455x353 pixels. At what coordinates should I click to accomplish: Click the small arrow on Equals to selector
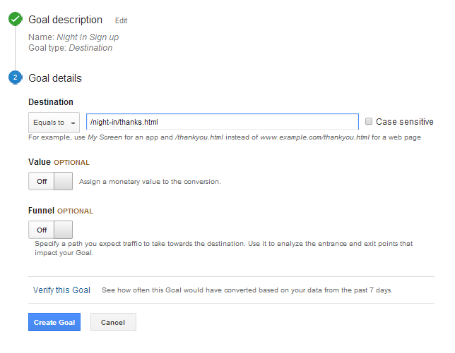pyautogui.click(x=73, y=123)
